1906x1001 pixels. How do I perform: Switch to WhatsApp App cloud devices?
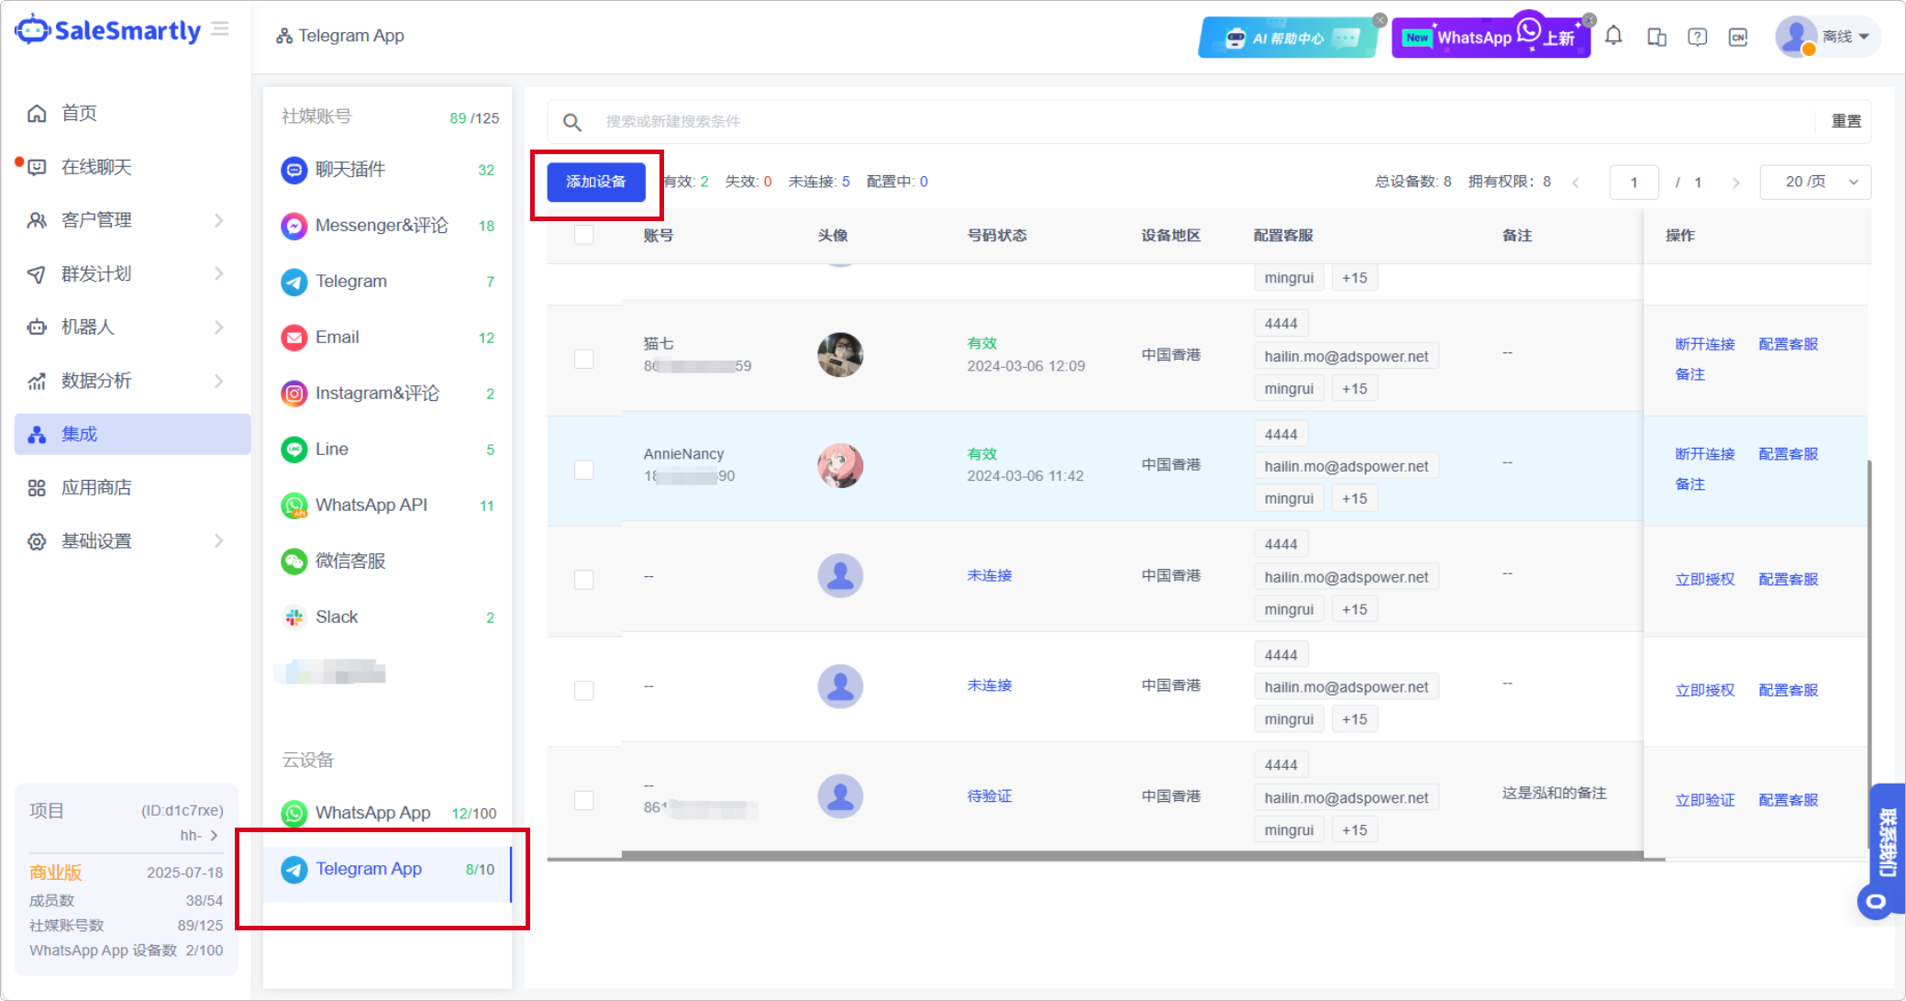(x=372, y=813)
